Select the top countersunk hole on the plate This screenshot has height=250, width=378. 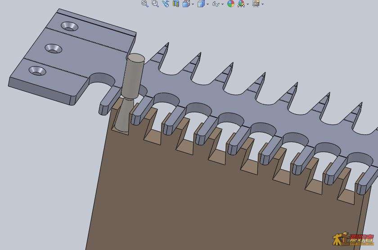69,27
